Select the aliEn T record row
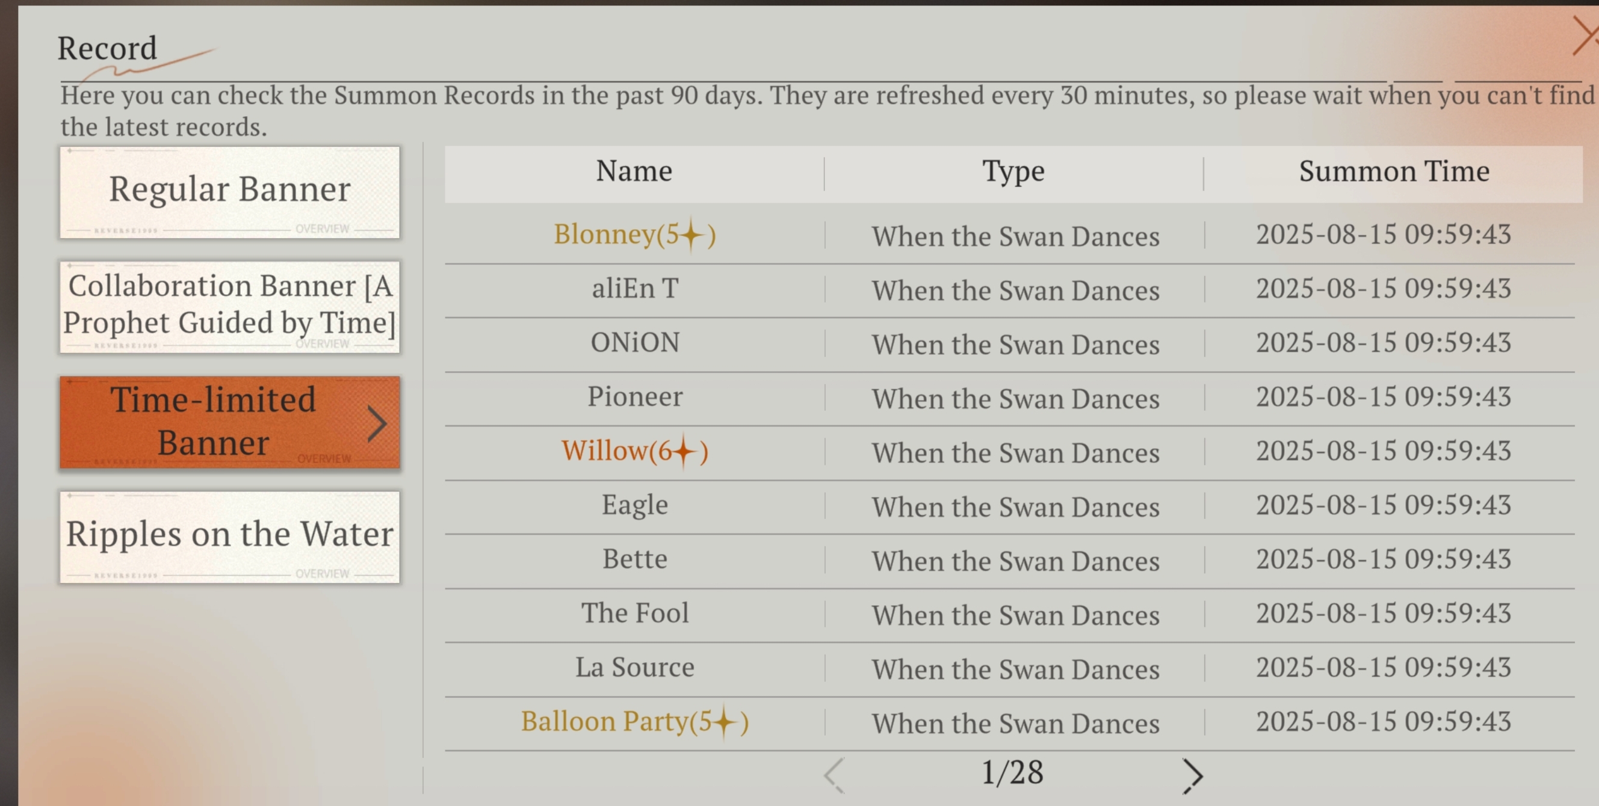This screenshot has height=806, width=1599. coord(634,289)
